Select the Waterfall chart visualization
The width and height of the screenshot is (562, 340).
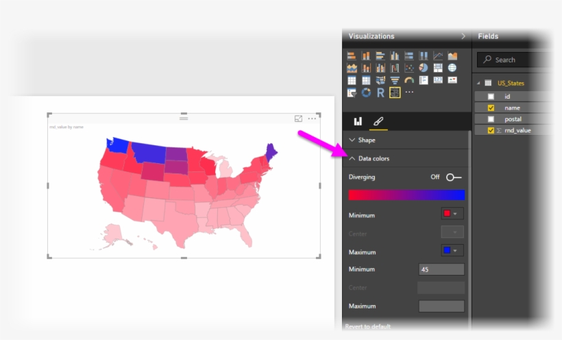(x=395, y=68)
